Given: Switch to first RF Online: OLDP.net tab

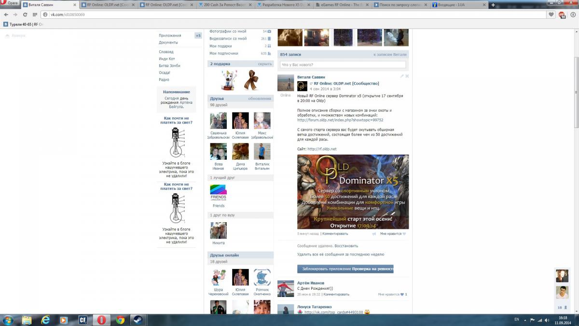Looking at the screenshot, I should [x=107, y=4].
